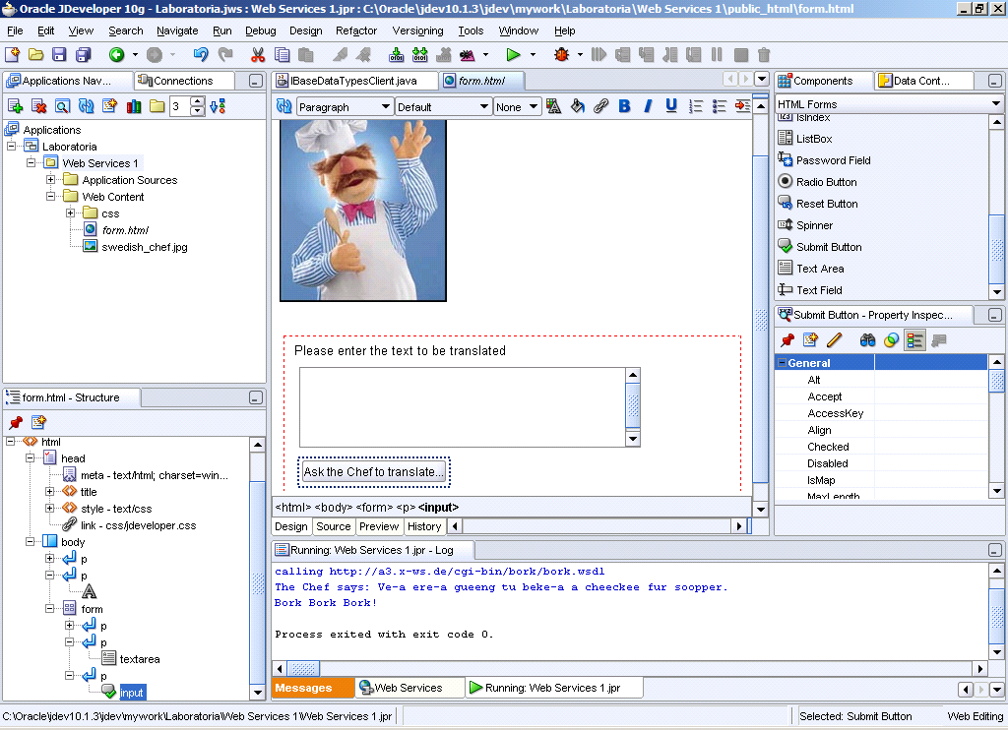This screenshot has width=1008, height=730.
Task: Click the Open folder toolbar icon
Action: [x=36, y=55]
